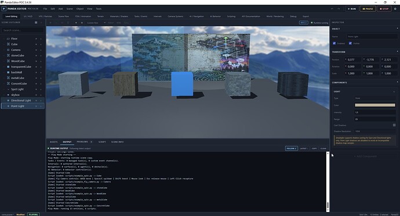Click the WoodCube object type icon
400x216 pixels.
coord(8,61)
